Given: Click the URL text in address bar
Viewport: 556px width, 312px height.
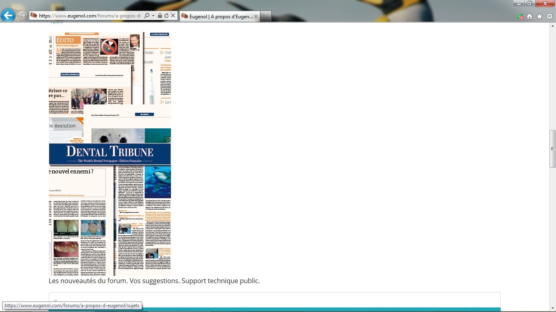Looking at the screenshot, I should coord(90,16).
